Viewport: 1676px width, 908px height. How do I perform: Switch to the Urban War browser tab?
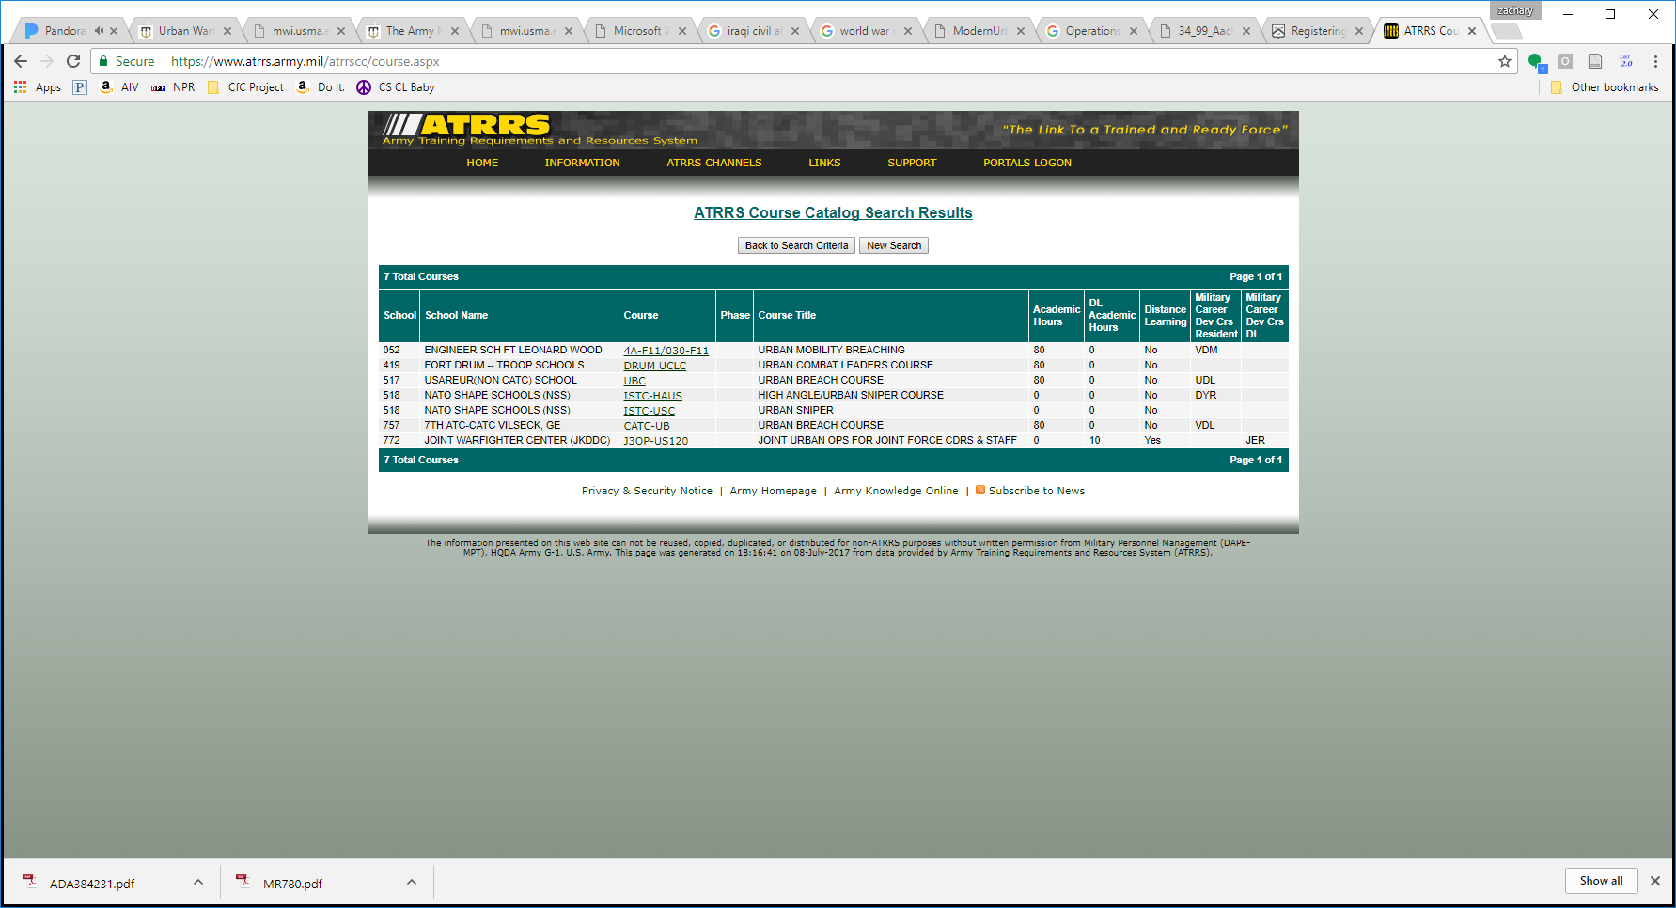pyautogui.click(x=185, y=31)
